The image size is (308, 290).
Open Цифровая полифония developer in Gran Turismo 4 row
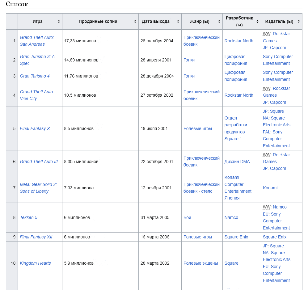pyautogui.click(x=236, y=76)
